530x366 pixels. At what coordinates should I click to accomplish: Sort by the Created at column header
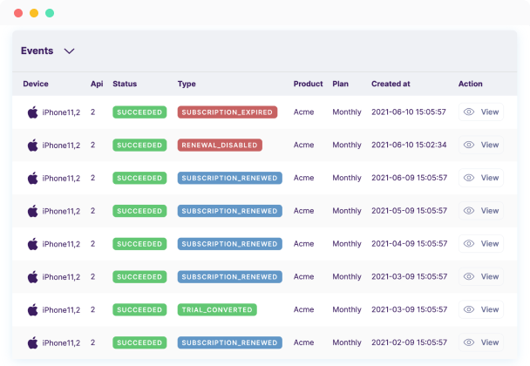click(391, 84)
